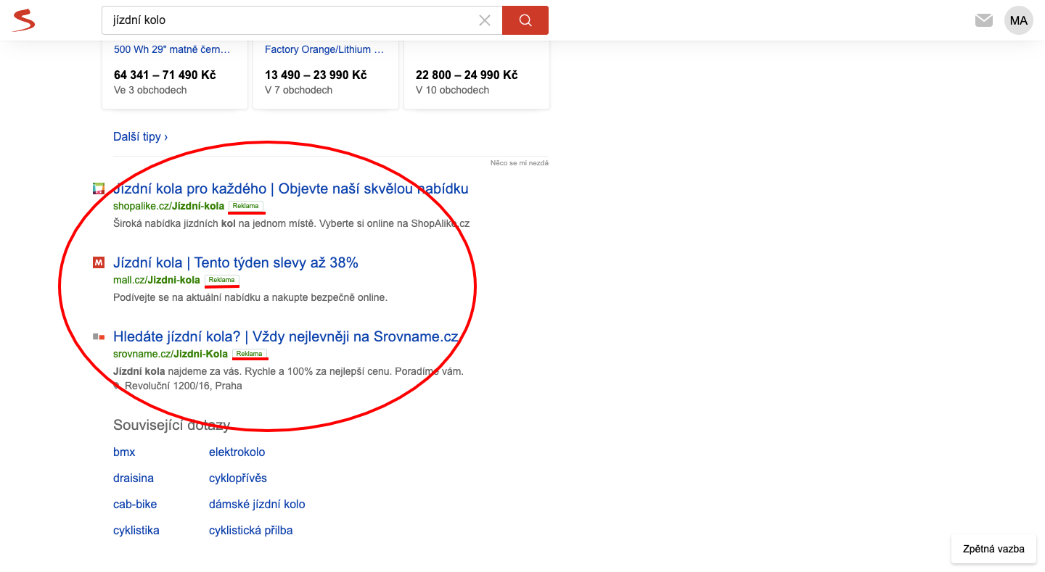Search related query 'dámské jízdní kolo'
Screen dimensions: 1045x572
coord(257,504)
